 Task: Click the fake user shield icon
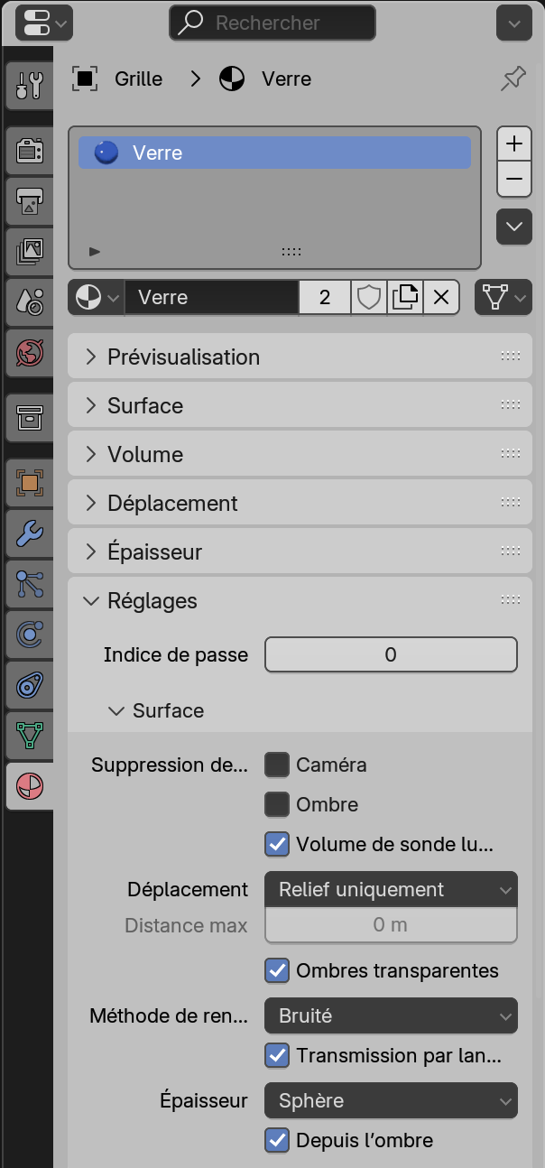[369, 297]
